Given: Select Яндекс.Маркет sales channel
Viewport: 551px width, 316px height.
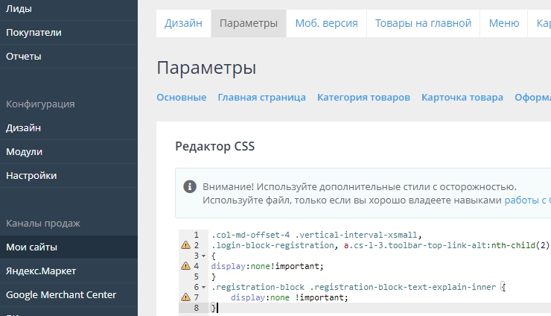Looking at the screenshot, I should 41,271.
